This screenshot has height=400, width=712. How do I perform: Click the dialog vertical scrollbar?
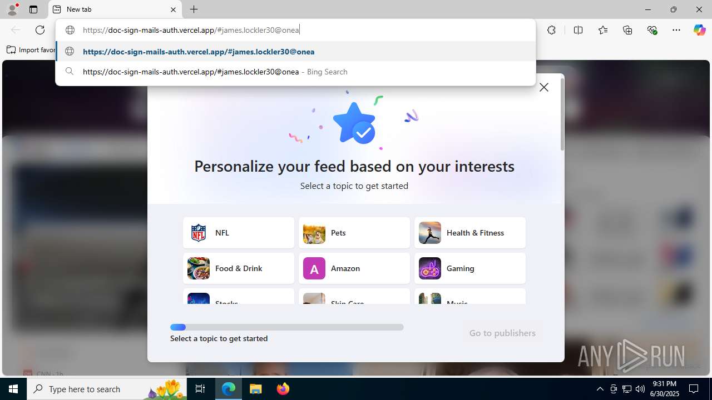tap(562, 114)
